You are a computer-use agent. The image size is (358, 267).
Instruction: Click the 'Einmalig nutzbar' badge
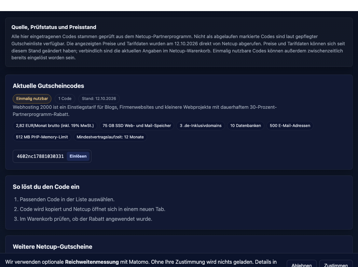[x=32, y=99]
